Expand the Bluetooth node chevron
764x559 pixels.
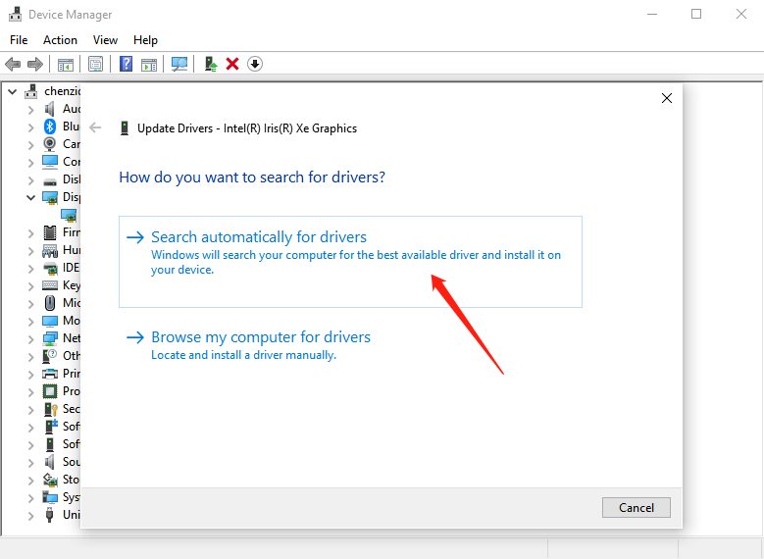click(x=31, y=127)
